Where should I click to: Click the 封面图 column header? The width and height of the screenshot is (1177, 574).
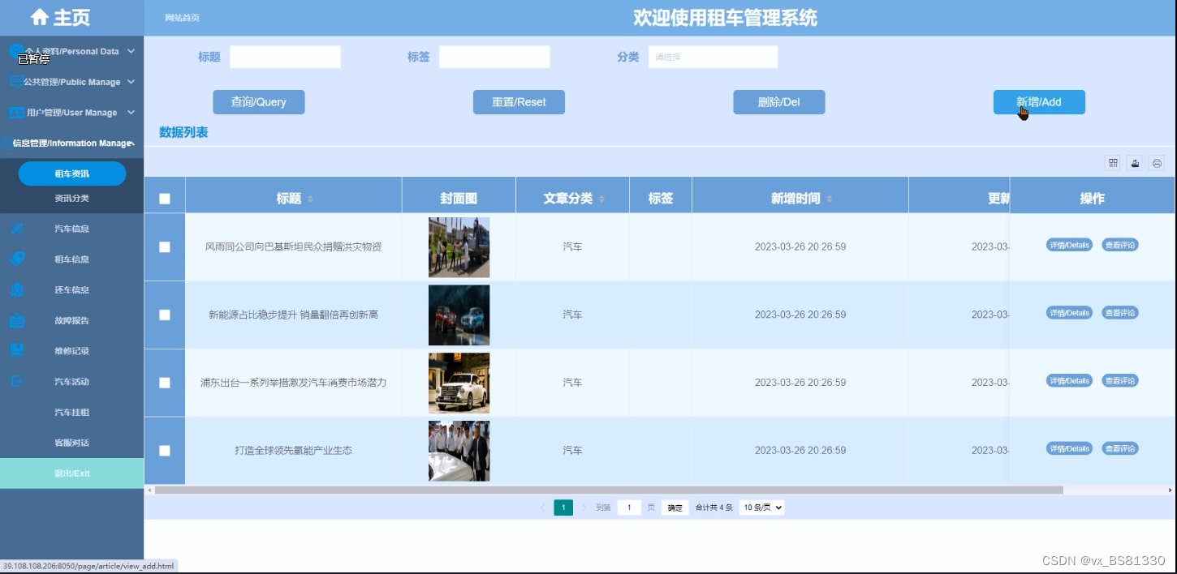point(459,199)
